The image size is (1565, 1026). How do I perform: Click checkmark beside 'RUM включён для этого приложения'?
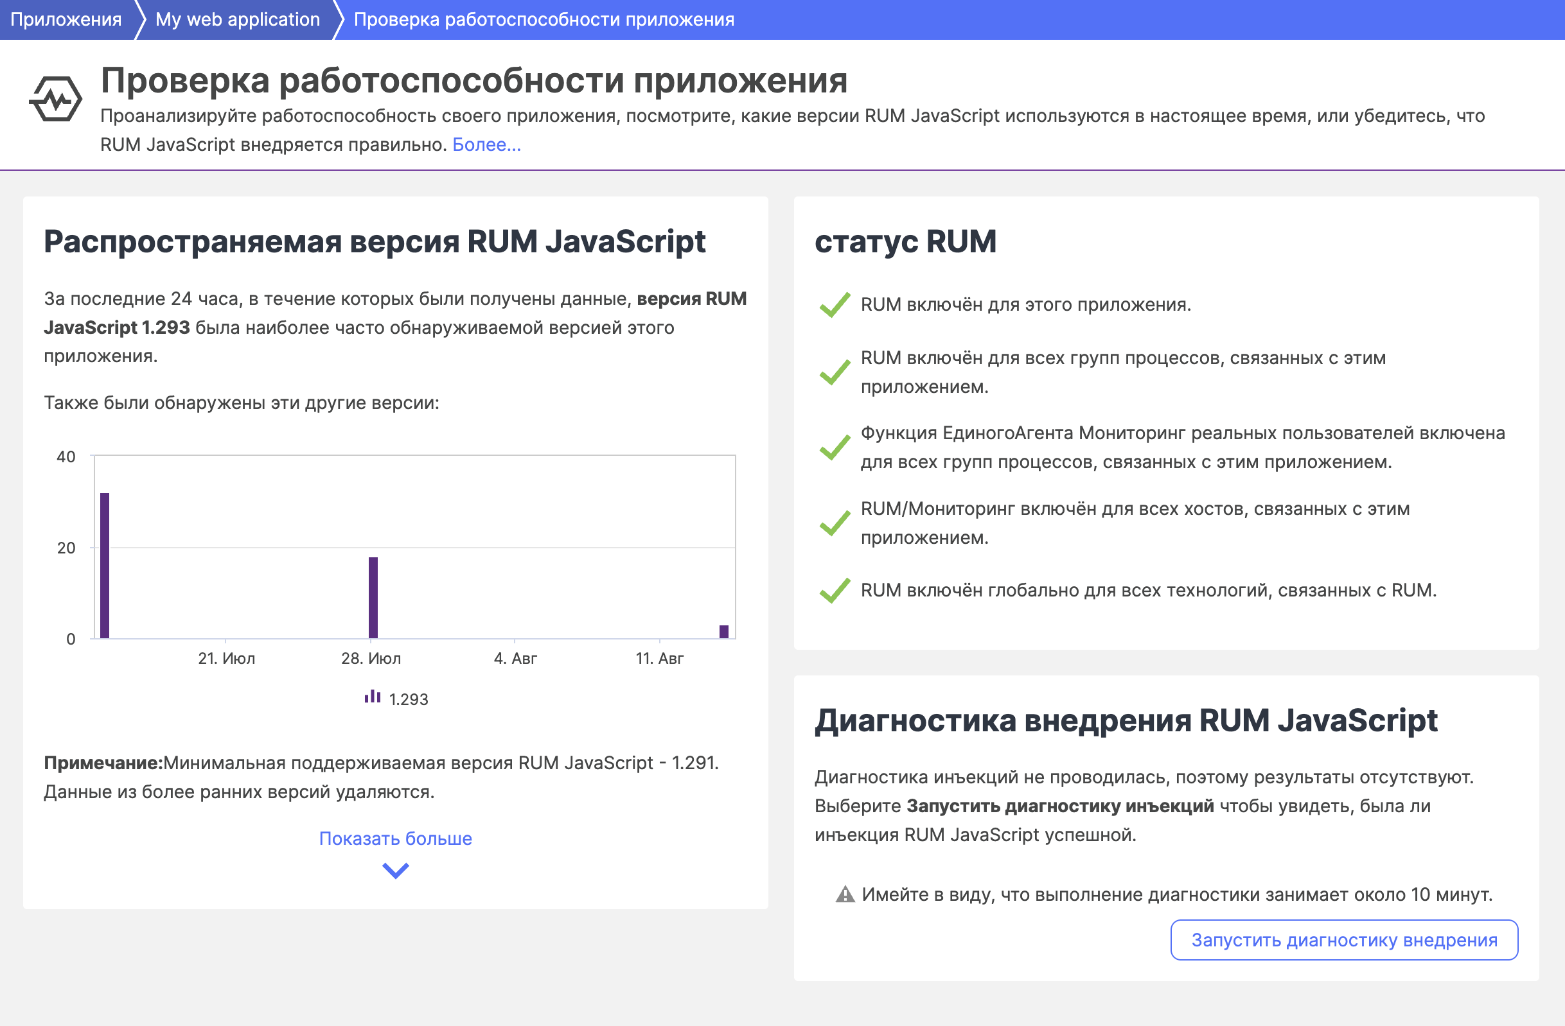tap(835, 305)
